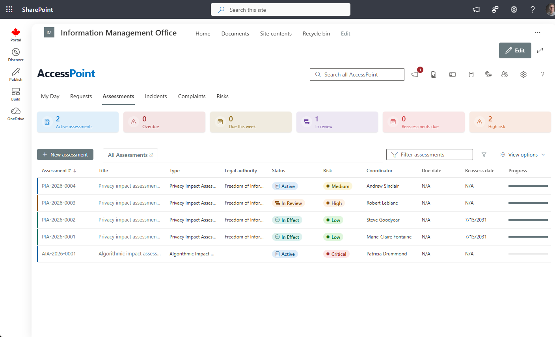Open the In review card

tap(337, 122)
